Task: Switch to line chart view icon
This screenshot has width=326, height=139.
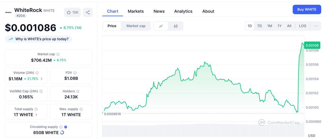Action: (x=161, y=26)
